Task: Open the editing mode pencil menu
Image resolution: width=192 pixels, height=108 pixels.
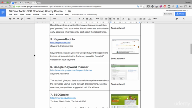Action: click(177, 19)
